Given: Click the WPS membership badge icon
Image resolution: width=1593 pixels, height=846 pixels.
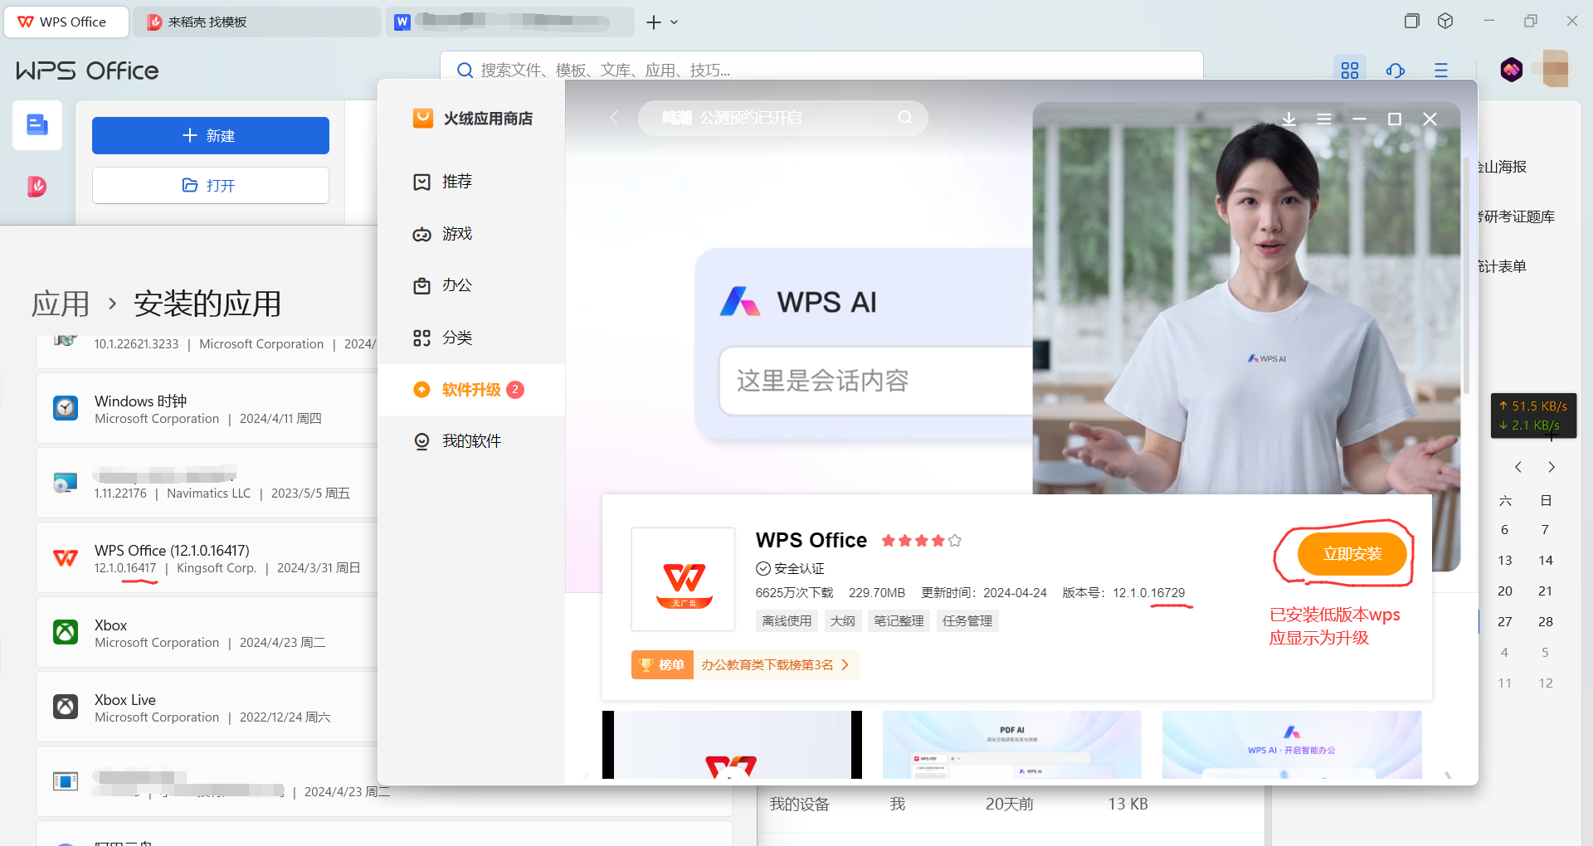Looking at the screenshot, I should point(1512,70).
